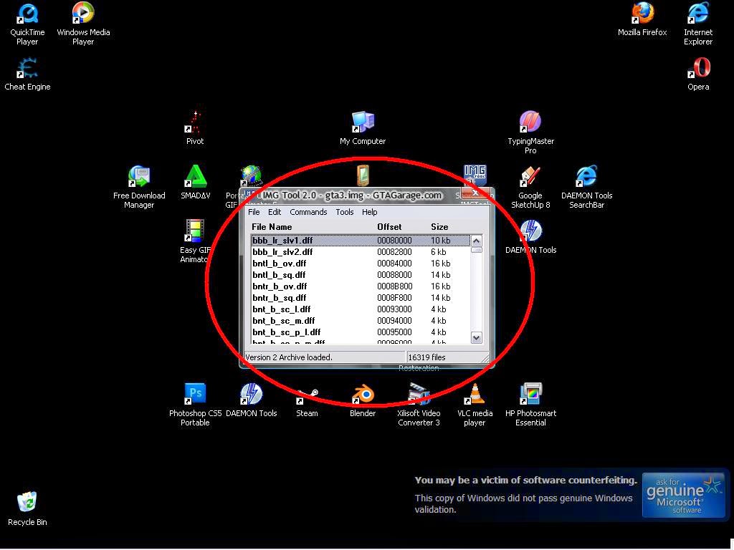Click scroll down arrow in file list

click(x=477, y=338)
